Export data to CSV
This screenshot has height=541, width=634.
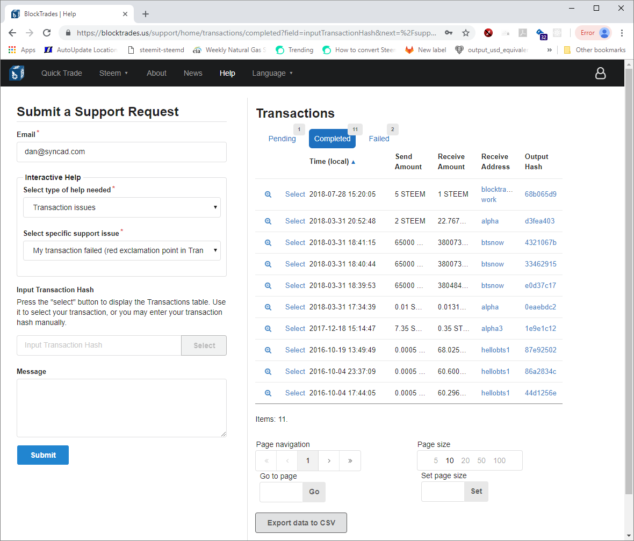301,523
